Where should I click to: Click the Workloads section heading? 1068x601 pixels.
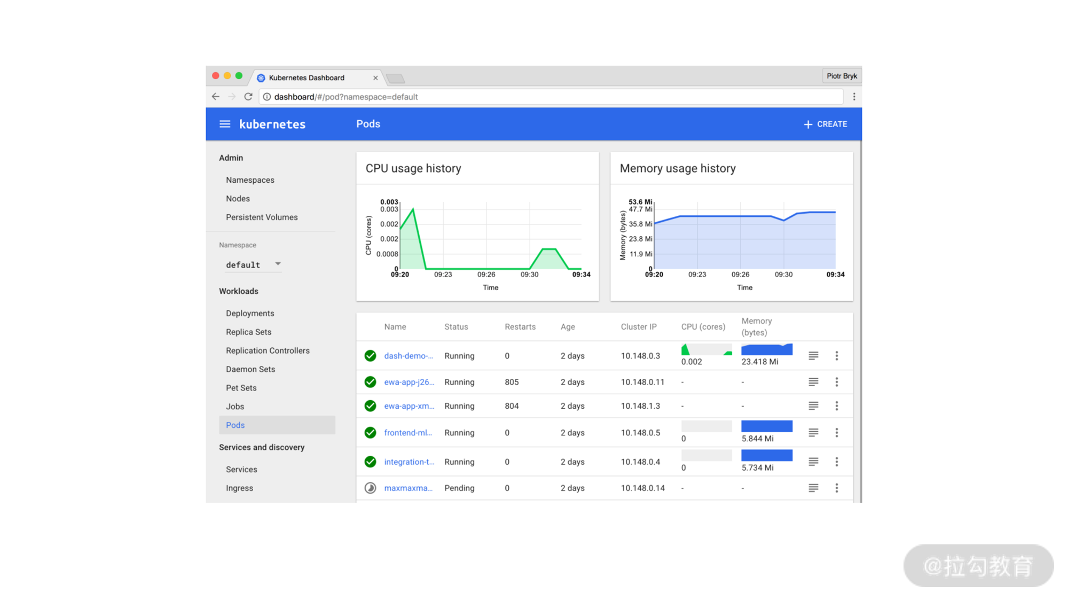tap(238, 292)
